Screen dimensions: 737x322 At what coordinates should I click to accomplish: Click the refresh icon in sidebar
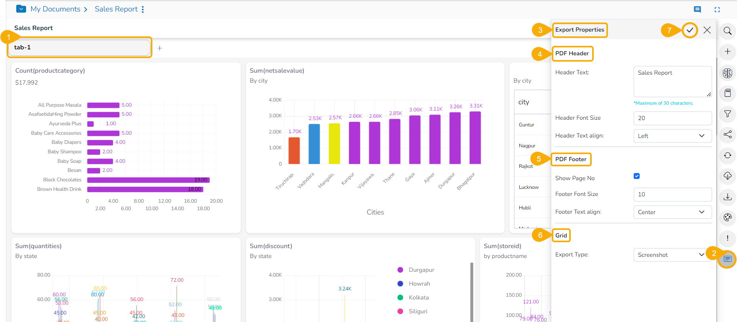[x=727, y=155]
